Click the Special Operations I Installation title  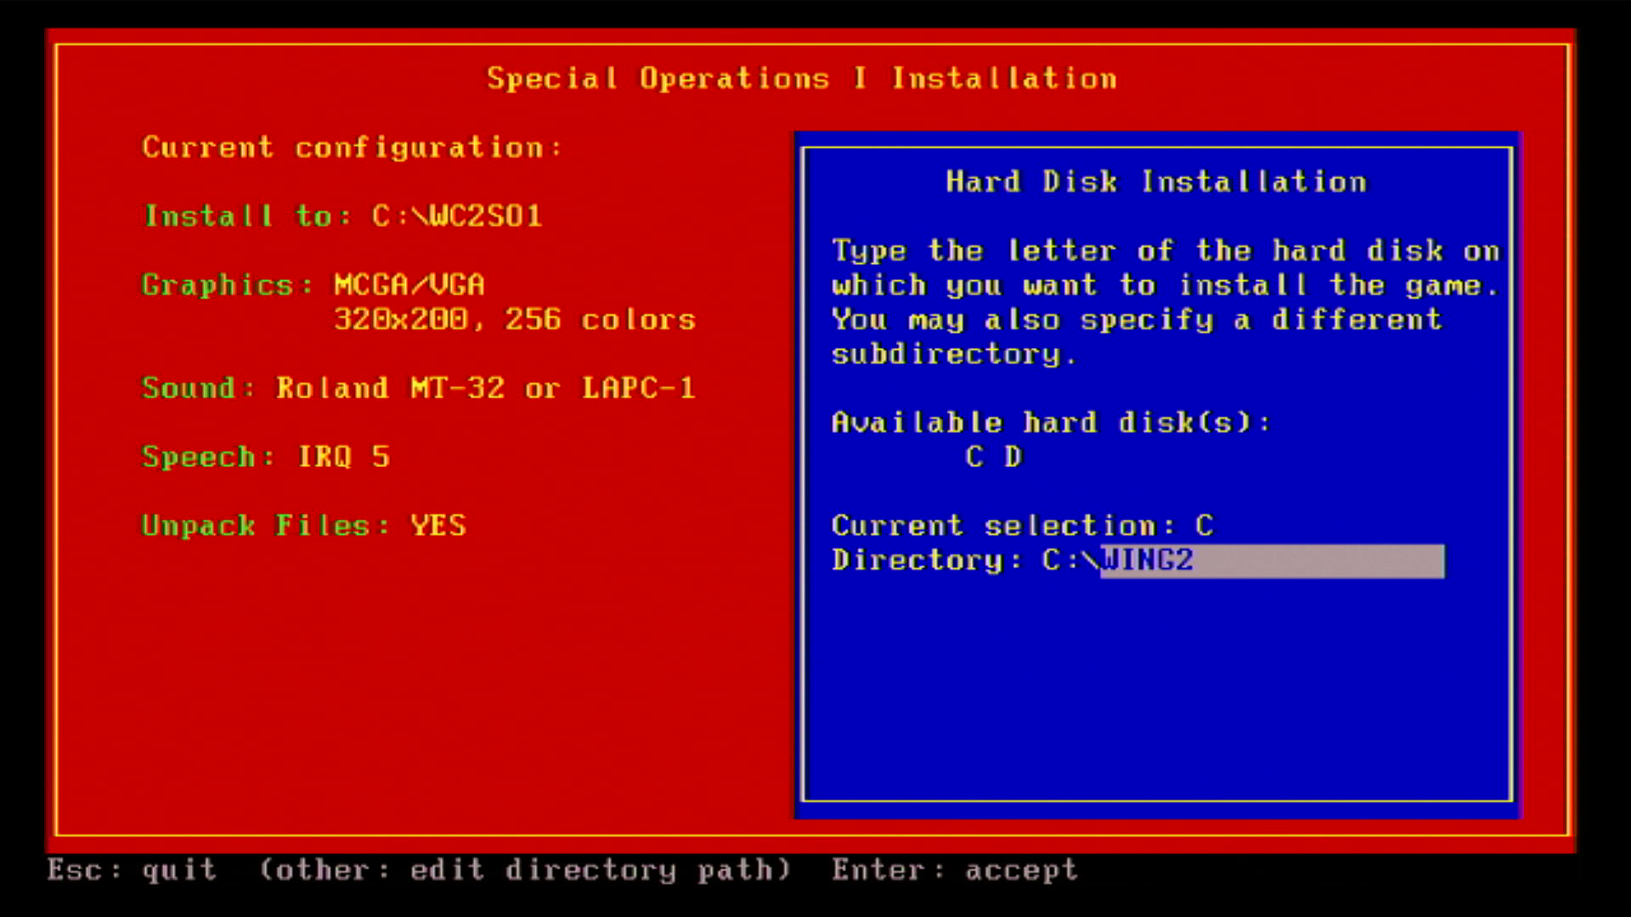pyautogui.click(x=801, y=78)
